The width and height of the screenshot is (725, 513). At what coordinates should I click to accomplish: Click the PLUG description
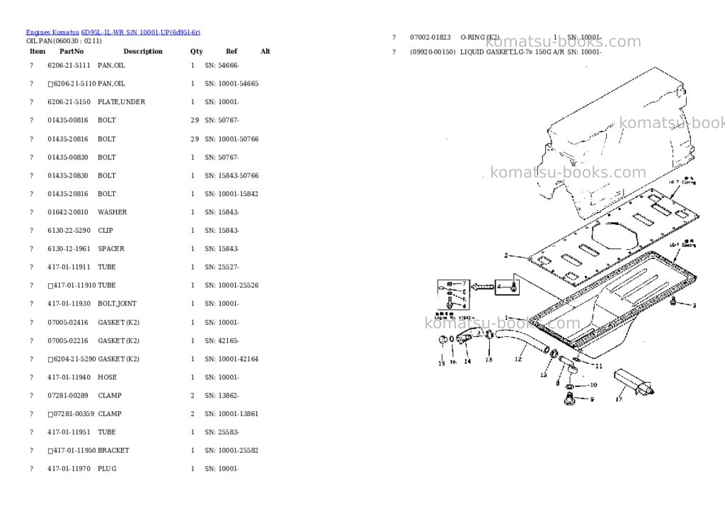pos(108,468)
